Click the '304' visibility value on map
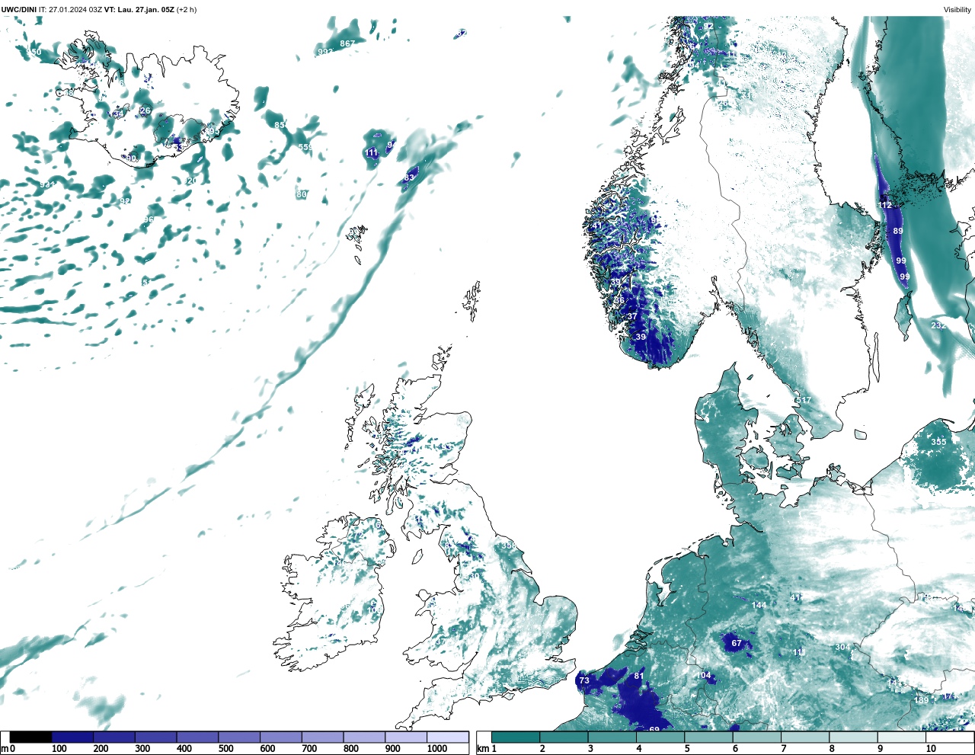975x755 pixels. [x=842, y=648]
